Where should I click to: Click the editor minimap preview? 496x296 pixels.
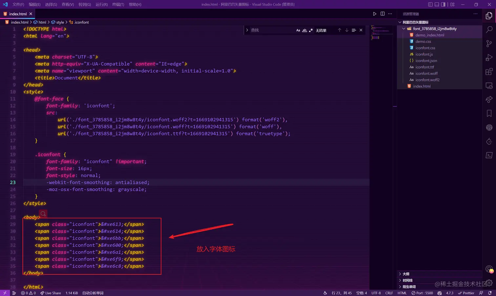tap(381, 32)
